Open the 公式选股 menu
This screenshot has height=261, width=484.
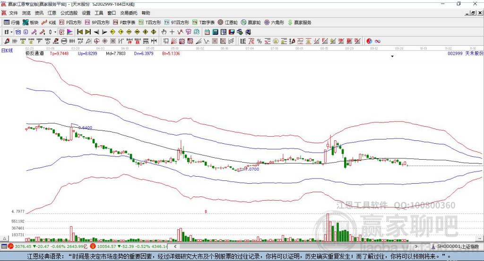click(x=69, y=13)
